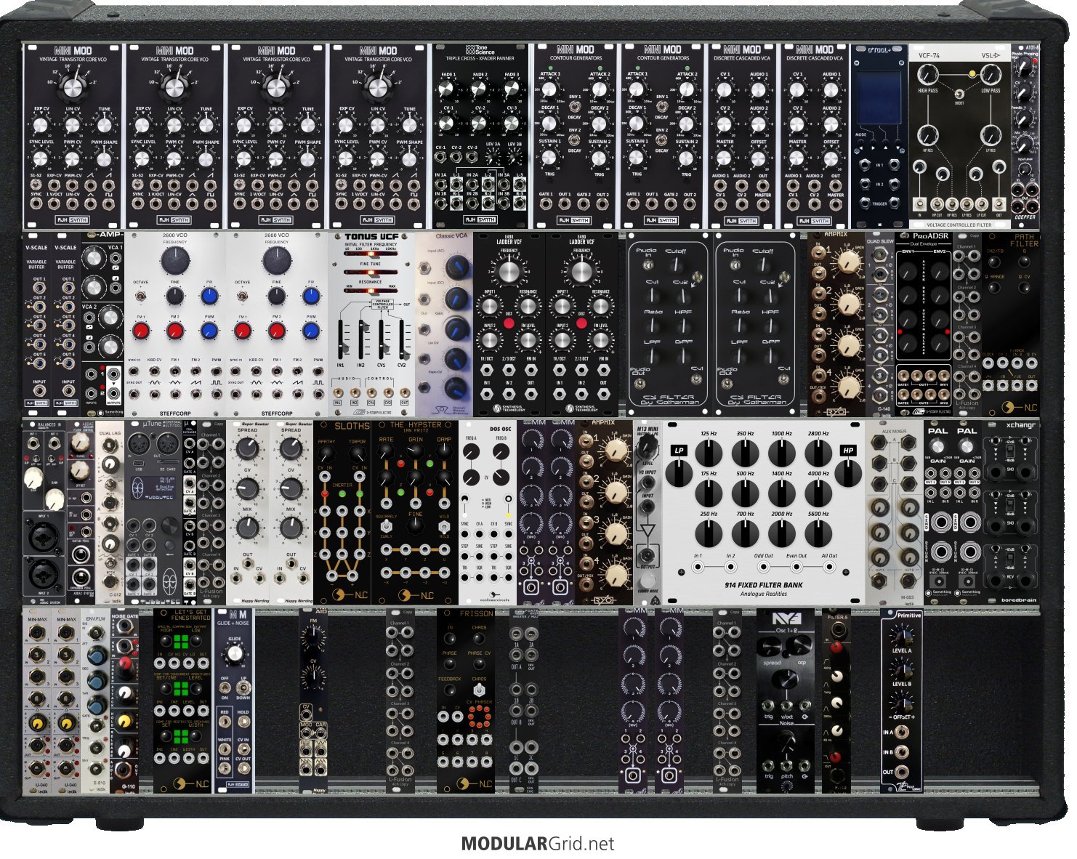Click the 2800 Hz knob on the filter bank
Screen dimensions: 1077x859
point(818,453)
